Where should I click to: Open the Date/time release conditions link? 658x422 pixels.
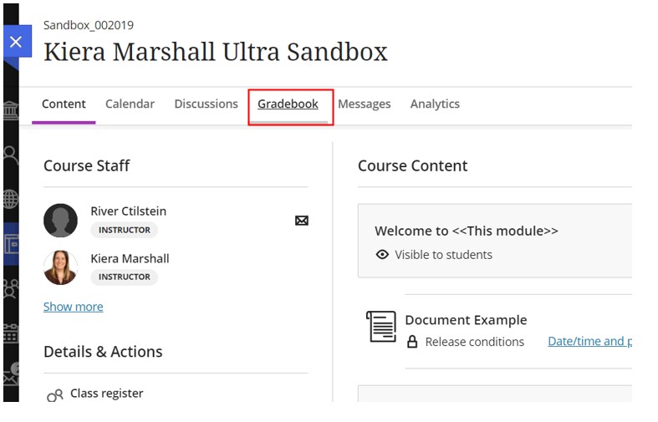click(589, 342)
